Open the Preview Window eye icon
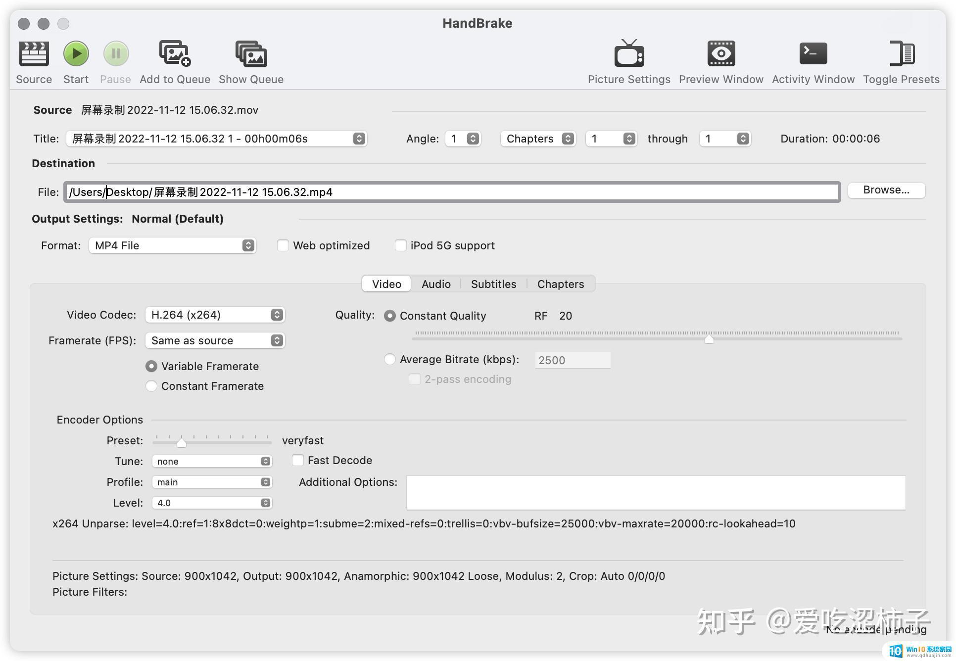This screenshot has width=956, height=661. 721,53
